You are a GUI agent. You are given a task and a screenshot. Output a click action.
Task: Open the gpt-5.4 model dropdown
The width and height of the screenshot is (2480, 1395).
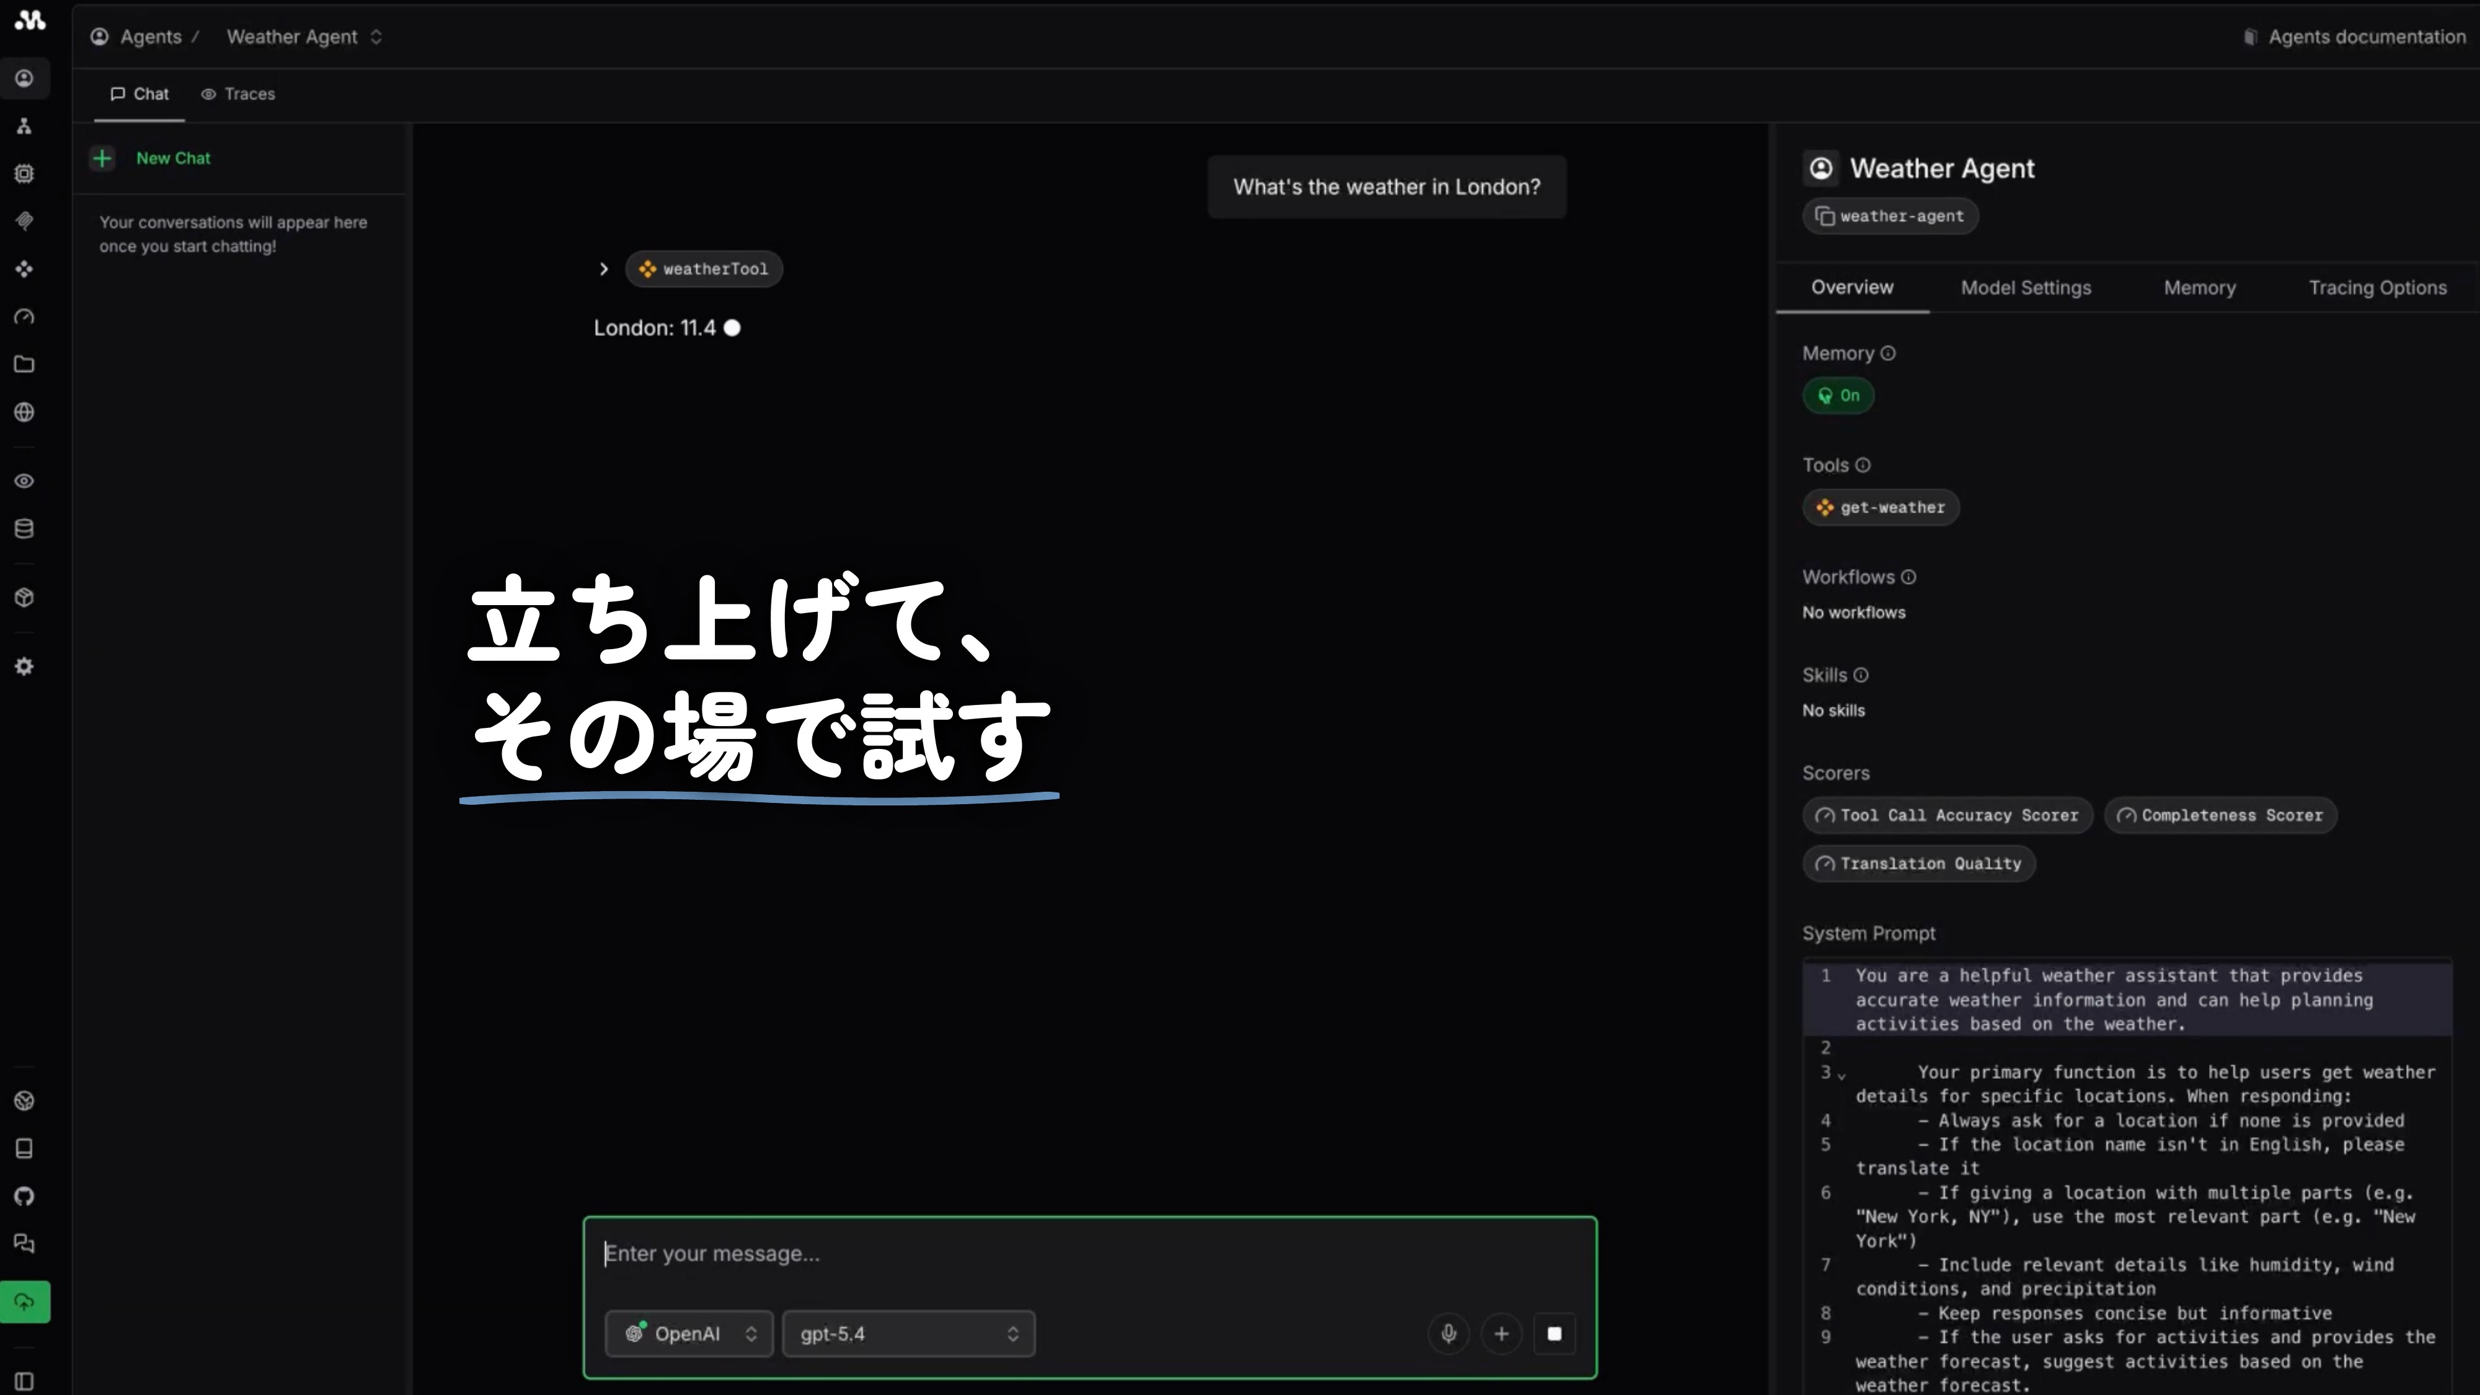(908, 1334)
